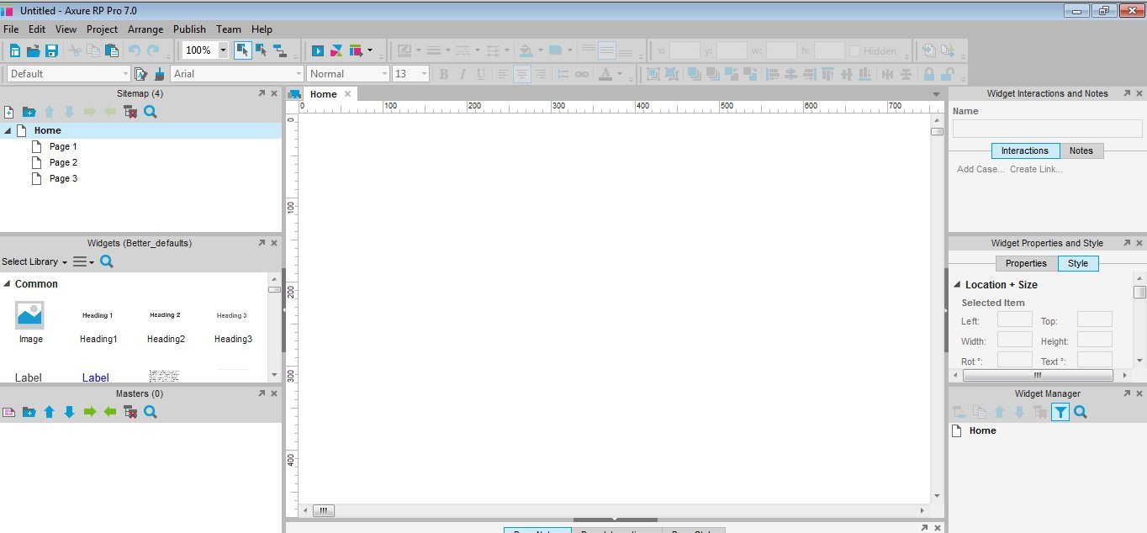Open the Edit menu

(37, 29)
